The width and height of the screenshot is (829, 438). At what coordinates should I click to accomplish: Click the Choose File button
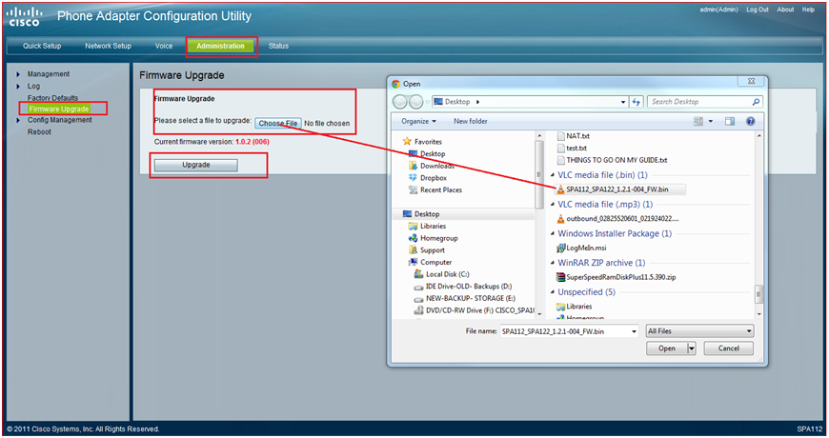coord(278,124)
